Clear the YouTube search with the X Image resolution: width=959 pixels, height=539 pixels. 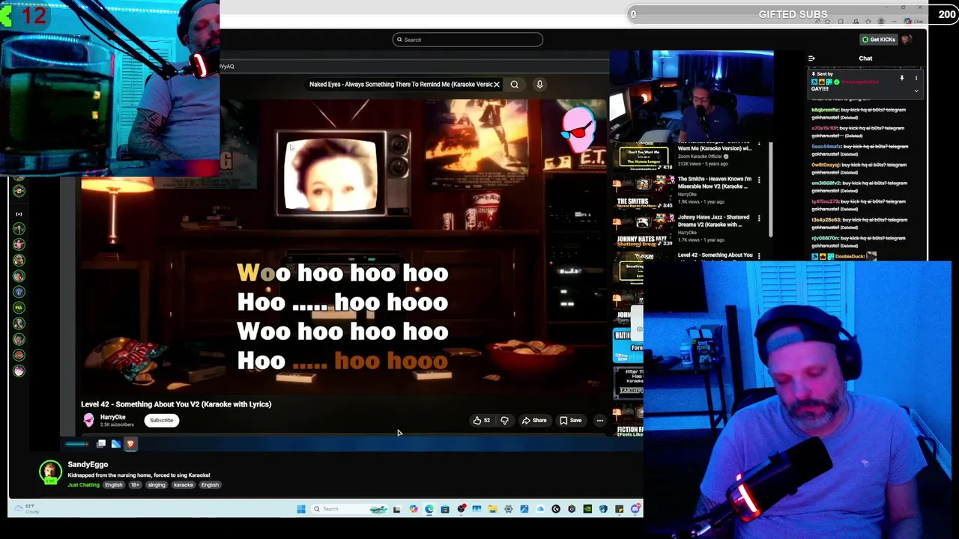point(496,85)
